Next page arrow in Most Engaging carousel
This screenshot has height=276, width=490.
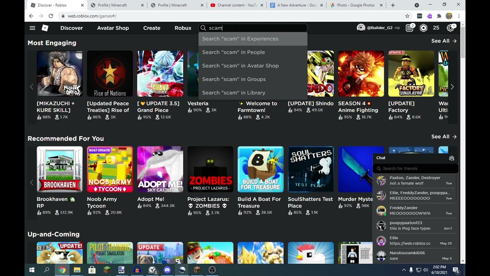452,87
